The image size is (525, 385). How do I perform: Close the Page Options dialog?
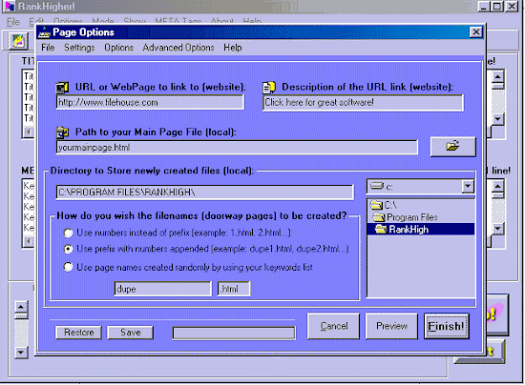point(475,32)
